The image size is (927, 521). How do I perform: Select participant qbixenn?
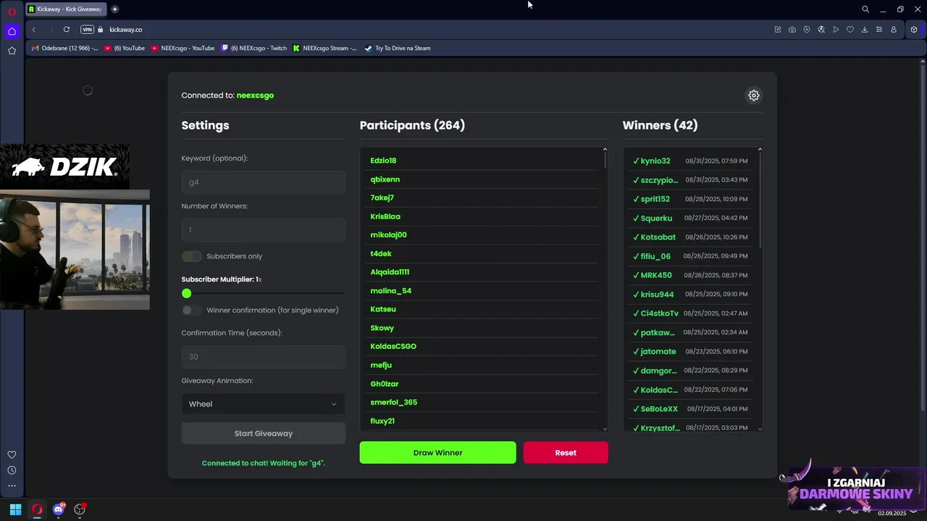pos(385,179)
